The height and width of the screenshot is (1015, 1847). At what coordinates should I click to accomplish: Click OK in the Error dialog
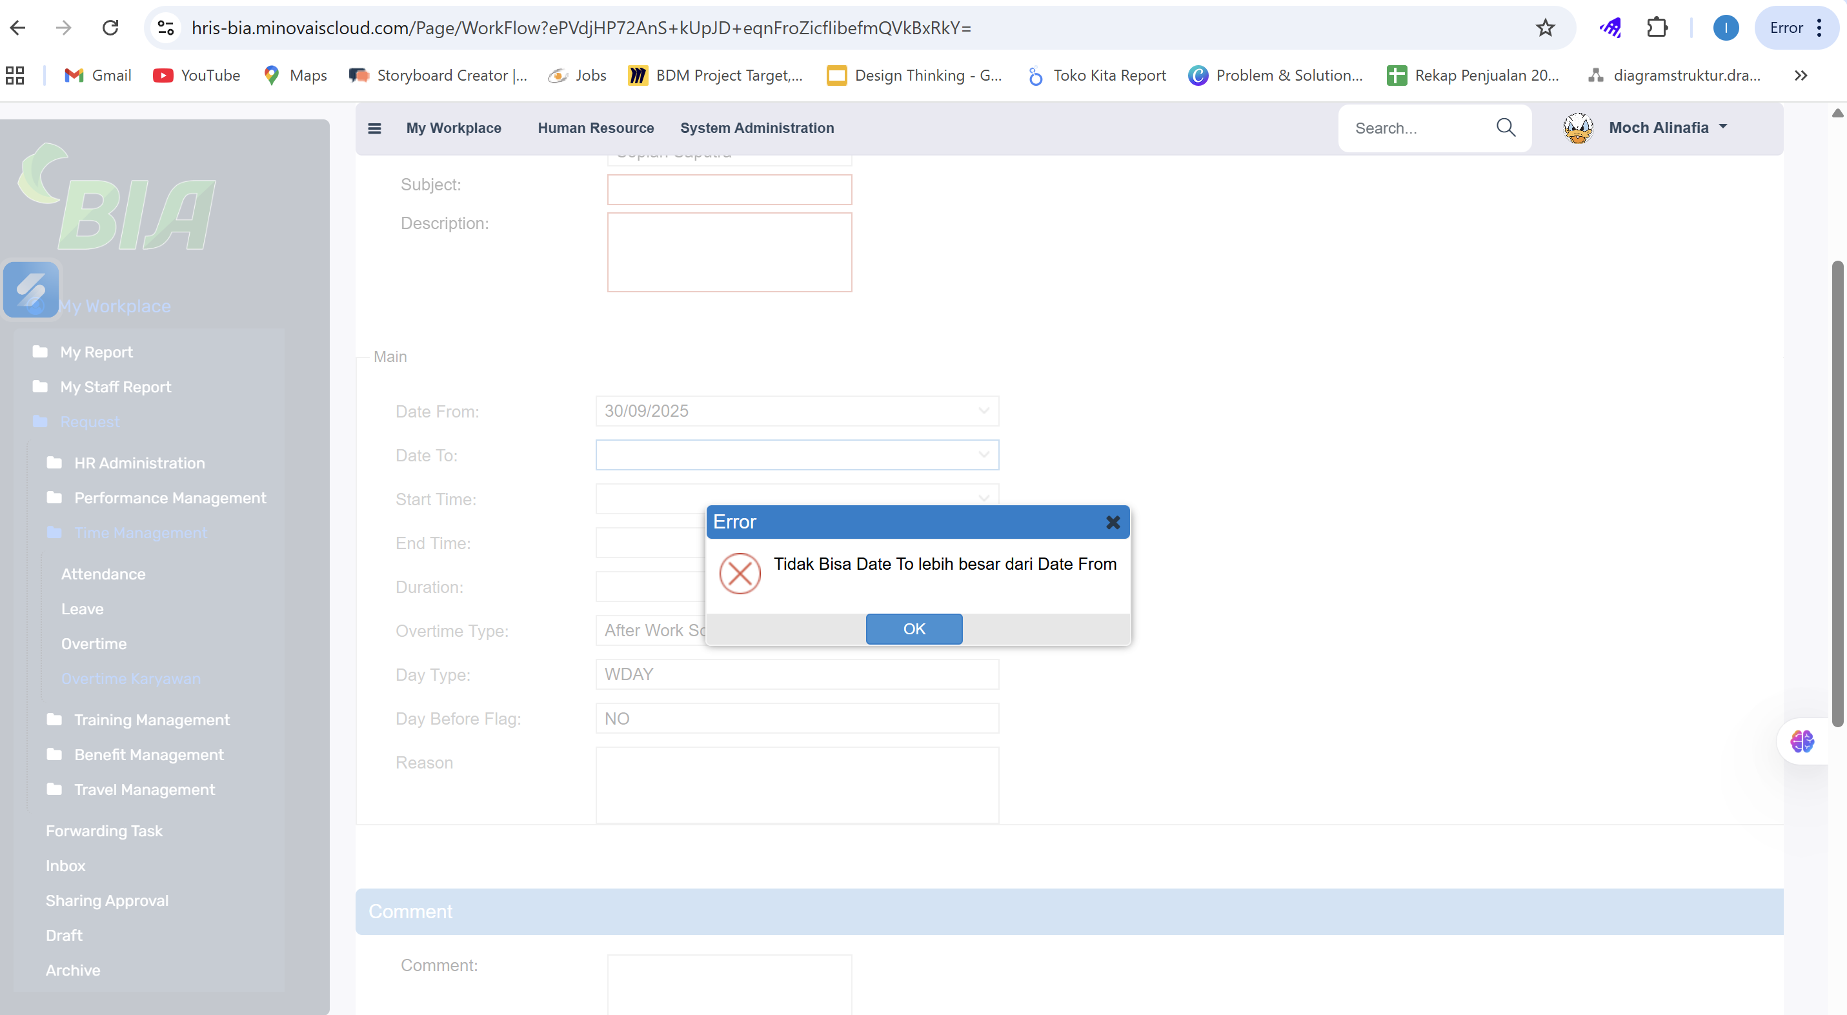[913, 628]
